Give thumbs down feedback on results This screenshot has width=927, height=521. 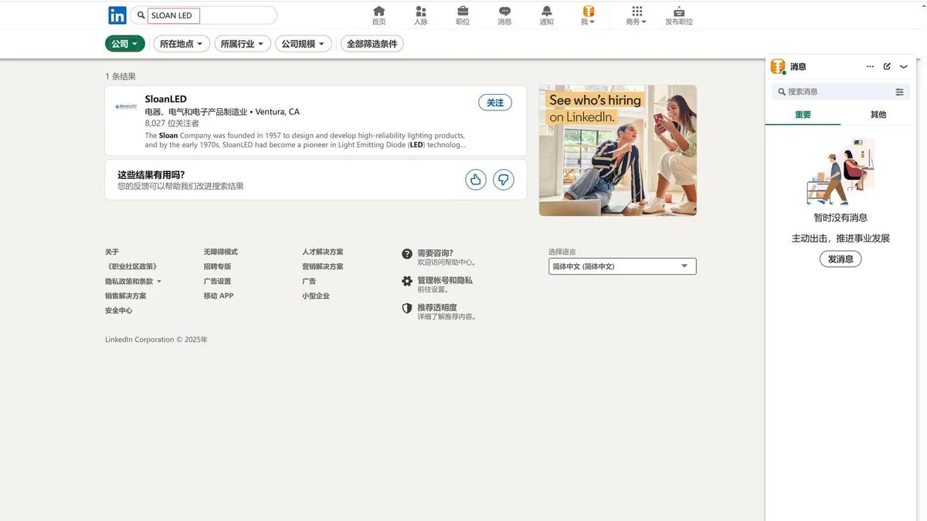(x=504, y=180)
